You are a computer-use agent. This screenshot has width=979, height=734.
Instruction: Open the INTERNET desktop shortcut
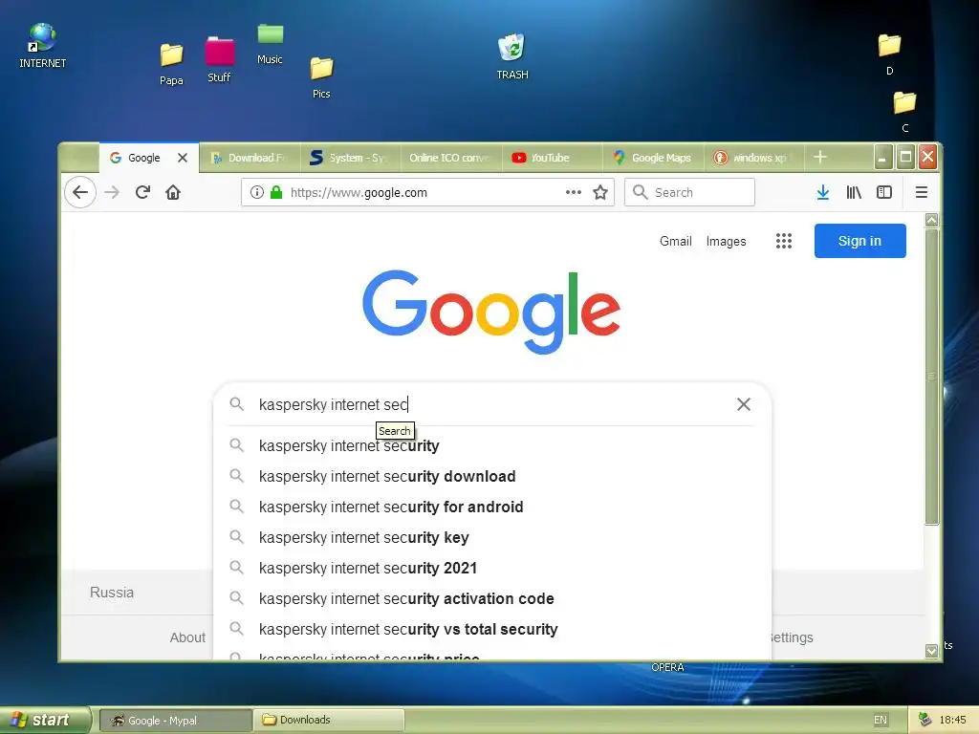(x=42, y=46)
